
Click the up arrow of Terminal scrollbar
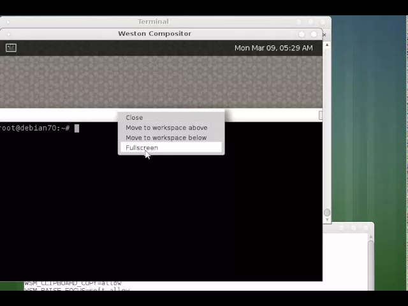[x=327, y=45]
